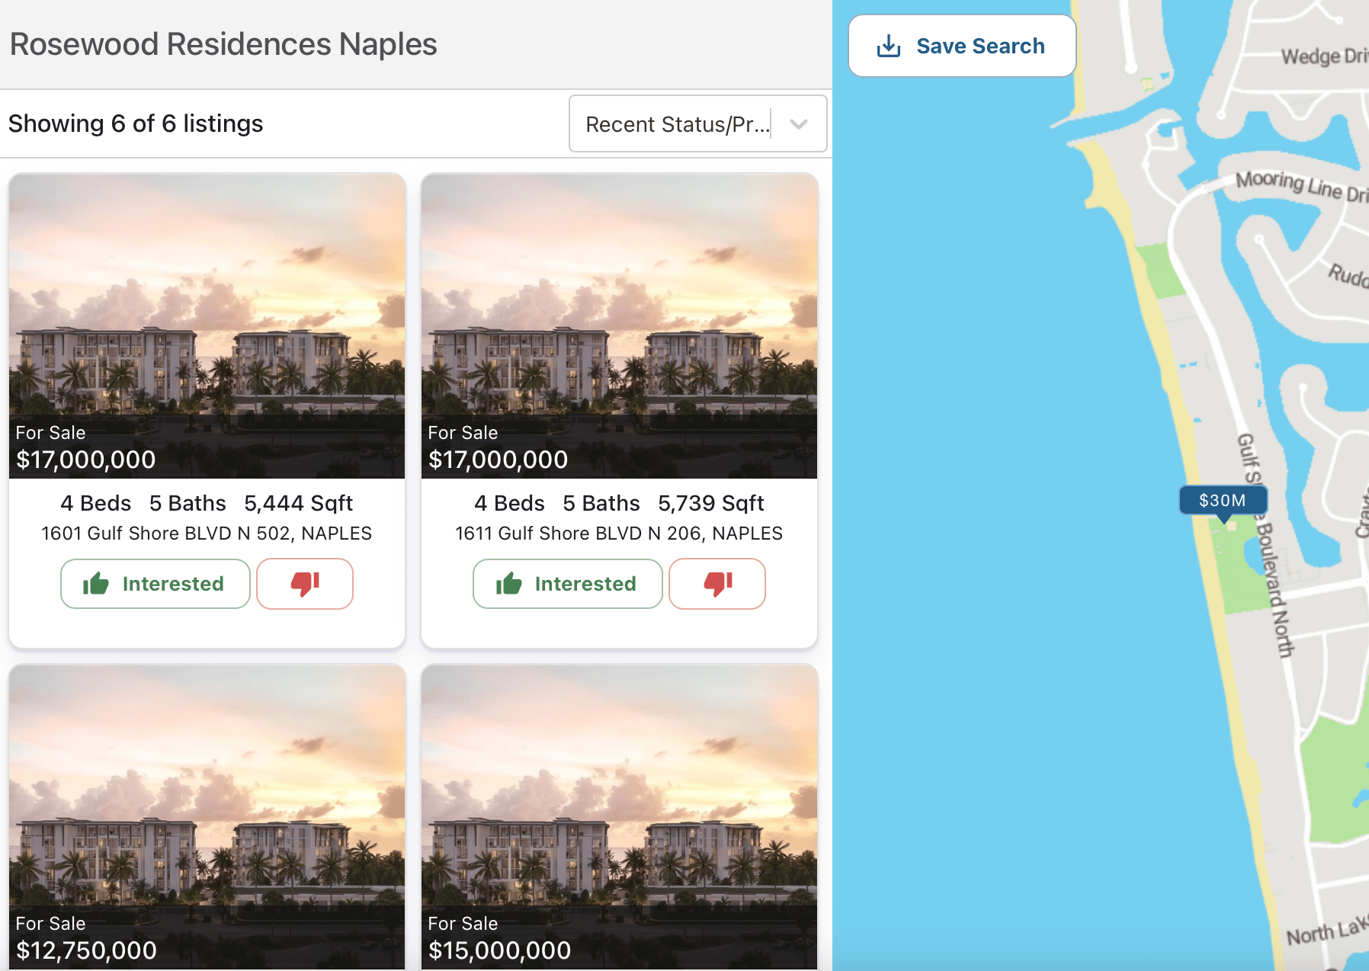Click the download icon in Save Search
1369x971 pixels.
click(889, 46)
